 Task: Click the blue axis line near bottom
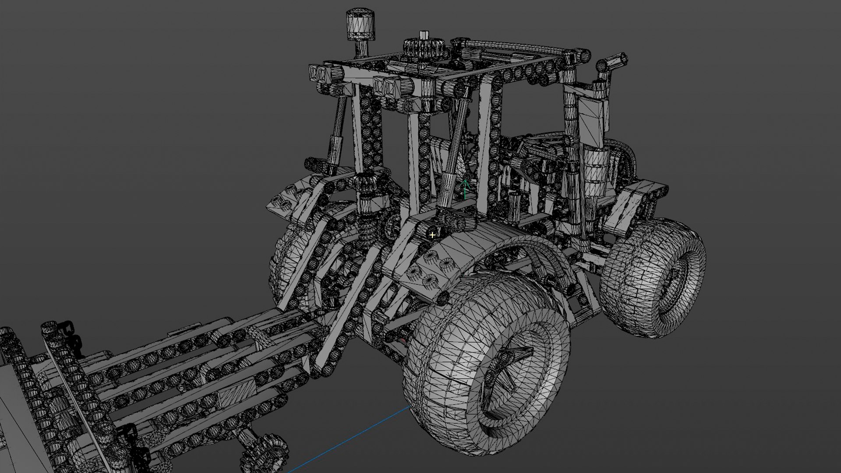[x=350, y=439]
